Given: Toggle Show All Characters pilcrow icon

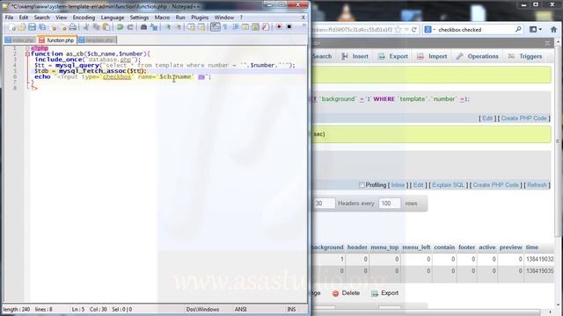Looking at the screenshot, I should click(225, 27).
